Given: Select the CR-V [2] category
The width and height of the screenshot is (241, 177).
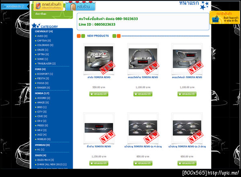Looking at the screenshot, I should click(42, 121).
